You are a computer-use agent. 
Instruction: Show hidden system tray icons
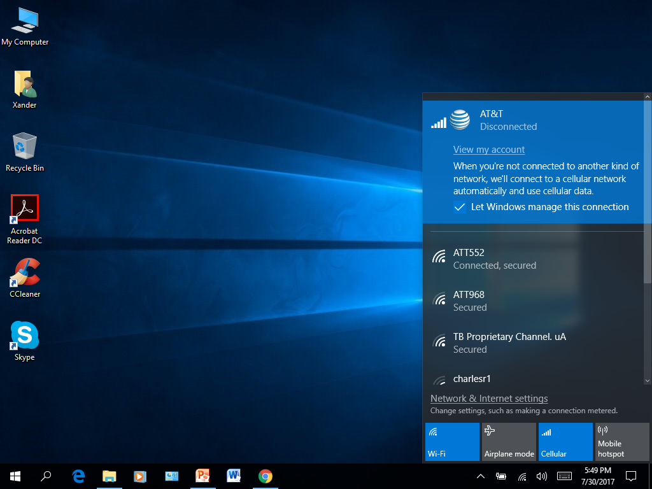point(480,476)
